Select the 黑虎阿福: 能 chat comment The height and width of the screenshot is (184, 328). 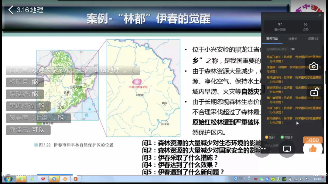28,106
